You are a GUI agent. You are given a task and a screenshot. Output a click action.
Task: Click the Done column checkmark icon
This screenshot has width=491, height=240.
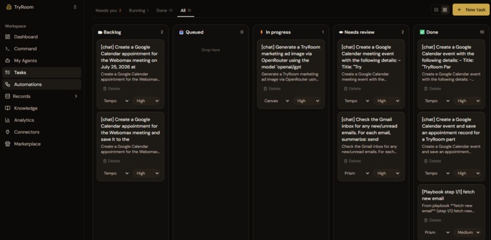pyautogui.click(x=422, y=32)
